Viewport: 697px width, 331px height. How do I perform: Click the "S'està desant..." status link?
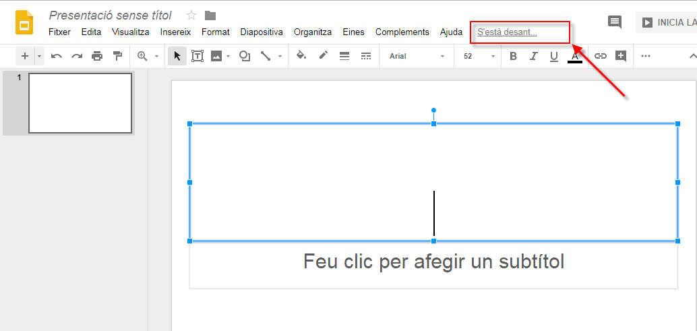pos(507,32)
